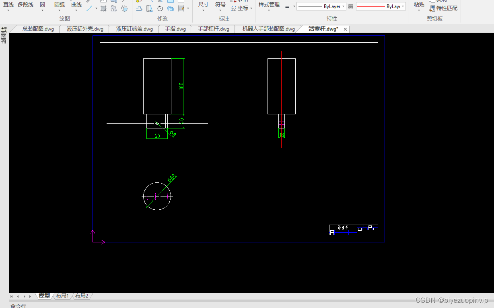Expand the construction line dropdown arrow

point(96,8)
